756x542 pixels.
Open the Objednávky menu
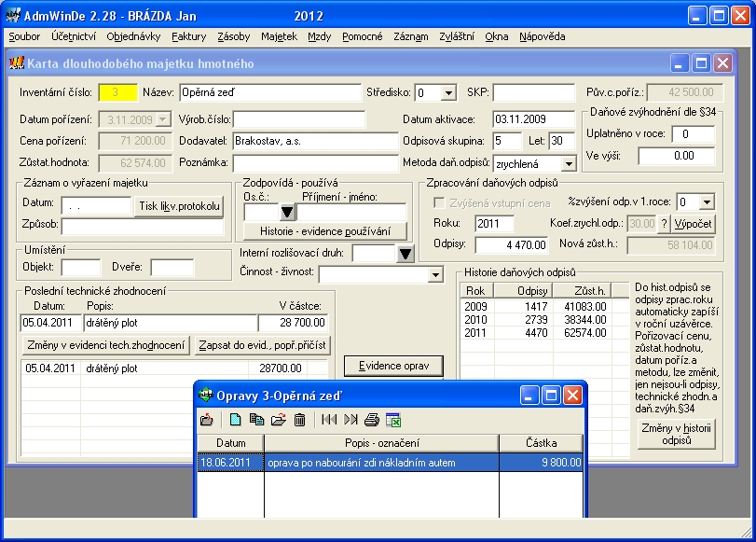click(x=133, y=36)
